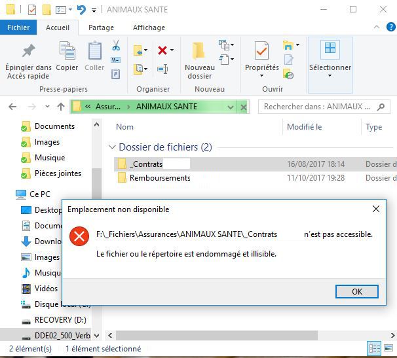Go up one level with up arrow
The image size is (397, 358).
pos(61,107)
